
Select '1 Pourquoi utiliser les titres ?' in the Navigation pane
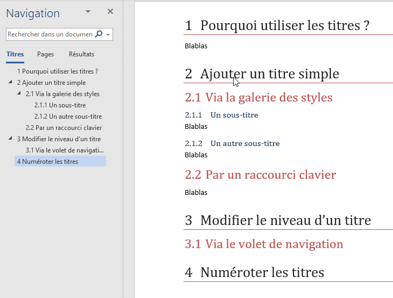tap(58, 71)
